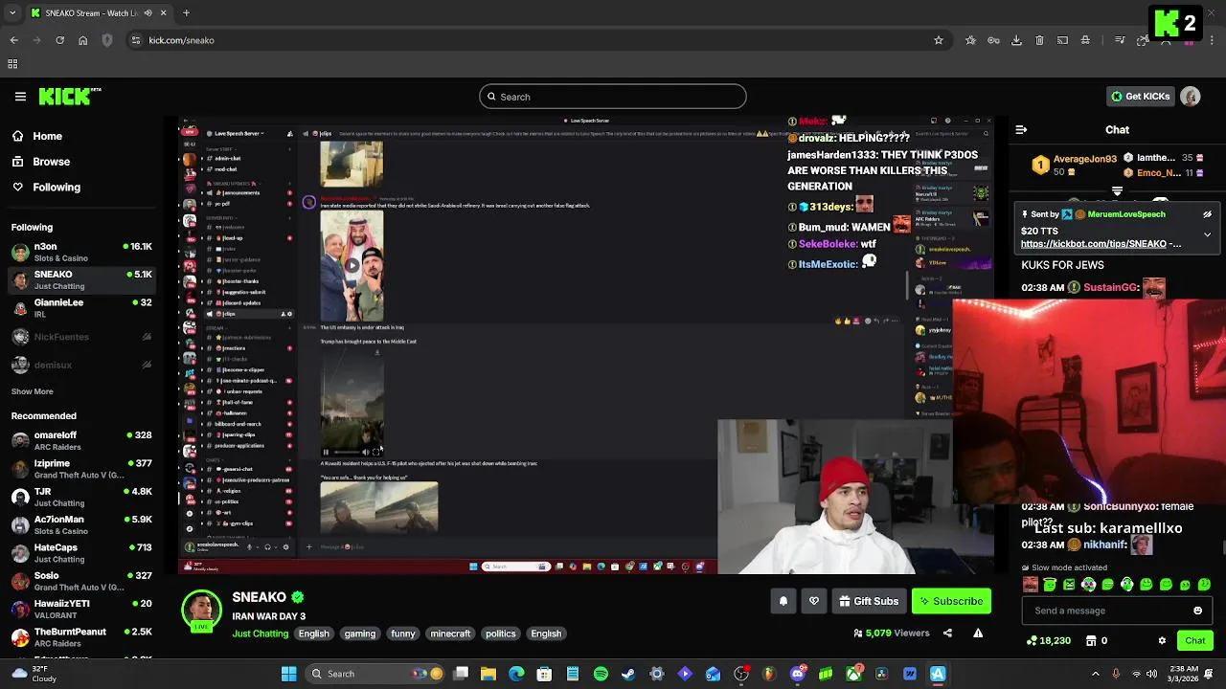The height and width of the screenshot is (689, 1226).
Task: Open n3on followed channel
Action: 81,252
